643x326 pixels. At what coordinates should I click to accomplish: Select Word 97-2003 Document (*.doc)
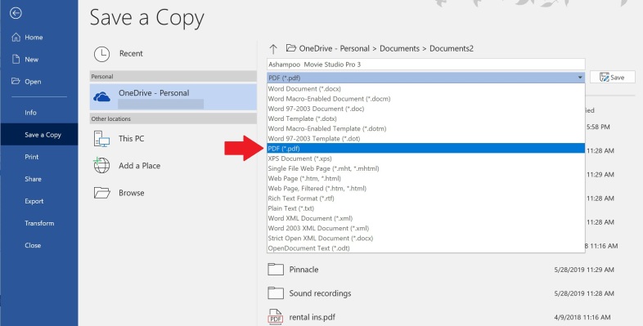tap(425, 109)
